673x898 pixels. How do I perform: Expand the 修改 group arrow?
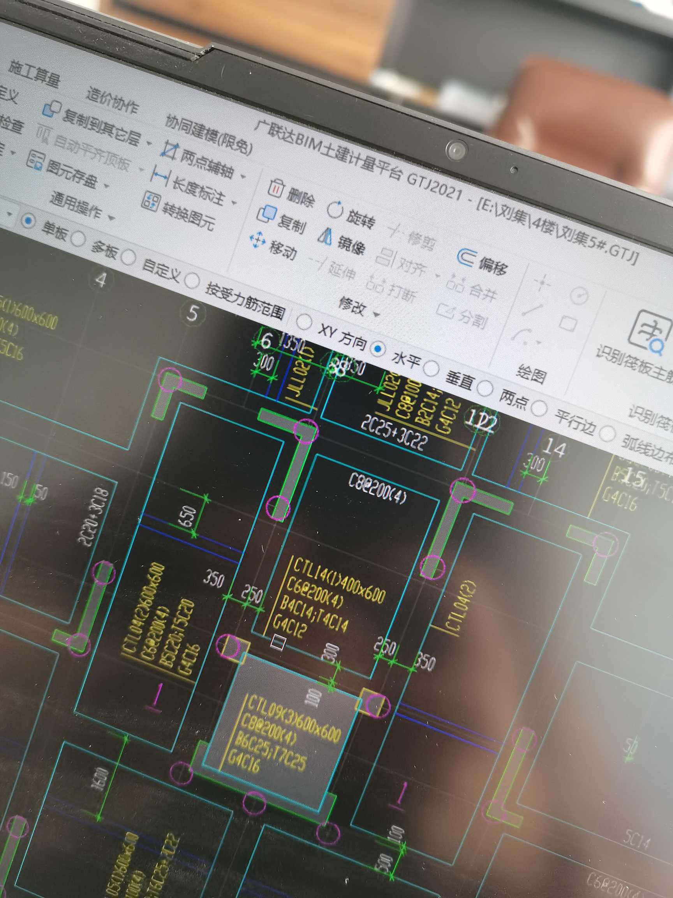pyautogui.click(x=376, y=315)
